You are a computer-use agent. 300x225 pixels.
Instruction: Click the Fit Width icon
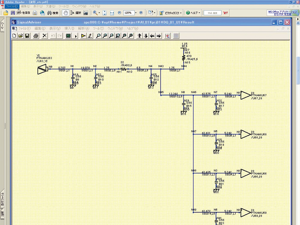point(112,13)
